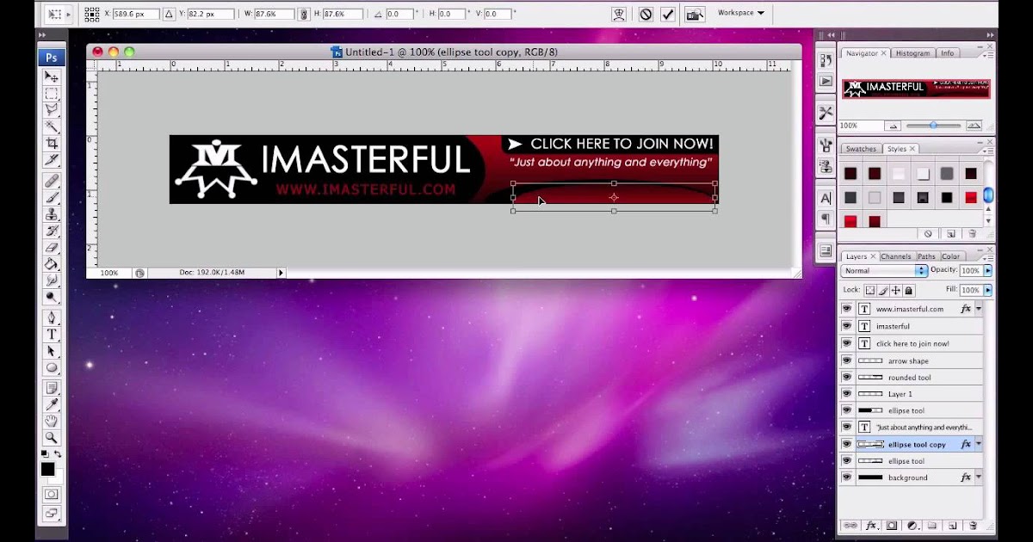
Task: Select the Layer 1 layer row
Action: click(911, 394)
